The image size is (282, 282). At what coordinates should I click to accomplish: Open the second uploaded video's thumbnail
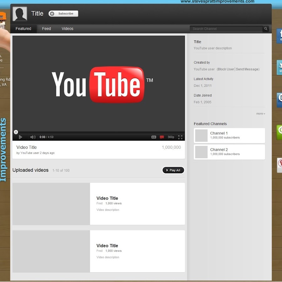51,251
